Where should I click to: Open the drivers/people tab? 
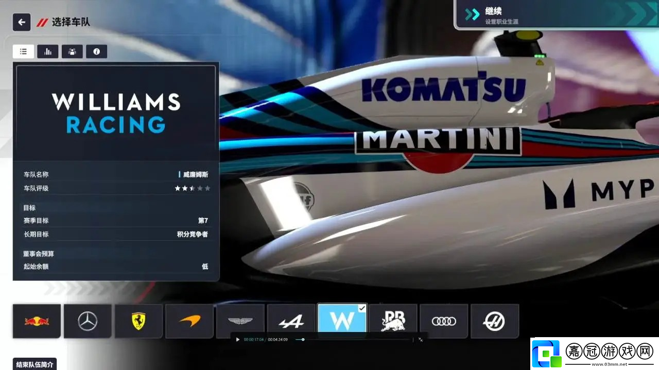pos(72,51)
